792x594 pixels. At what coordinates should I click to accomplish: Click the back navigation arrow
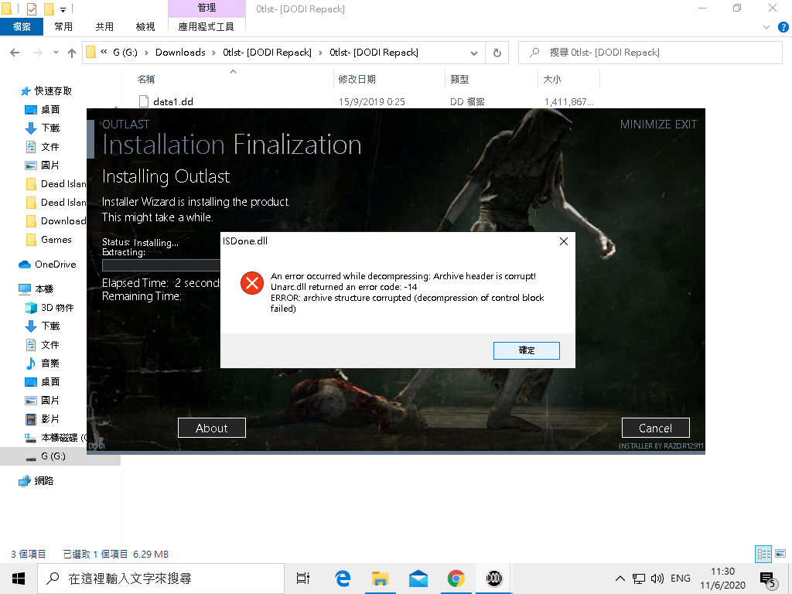pyautogui.click(x=15, y=53)
